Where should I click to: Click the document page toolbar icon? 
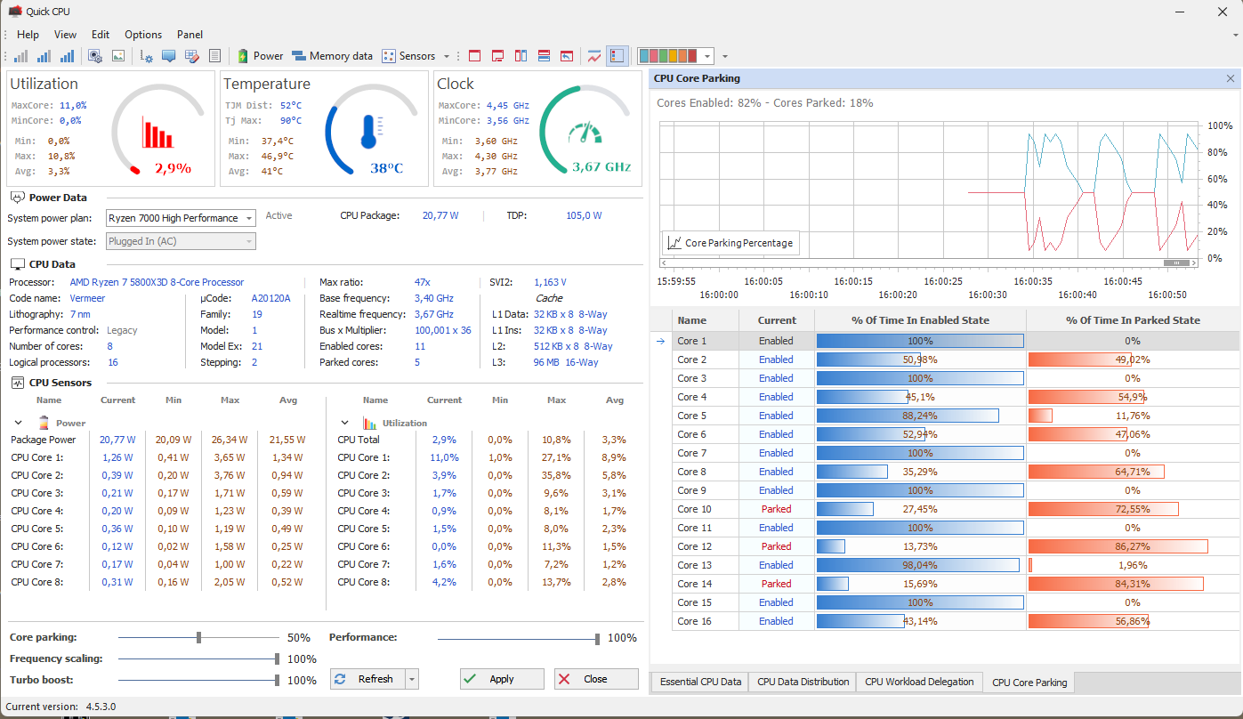click(214, 56)
